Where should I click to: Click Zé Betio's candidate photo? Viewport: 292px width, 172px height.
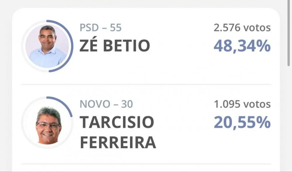tap(47, 46)
